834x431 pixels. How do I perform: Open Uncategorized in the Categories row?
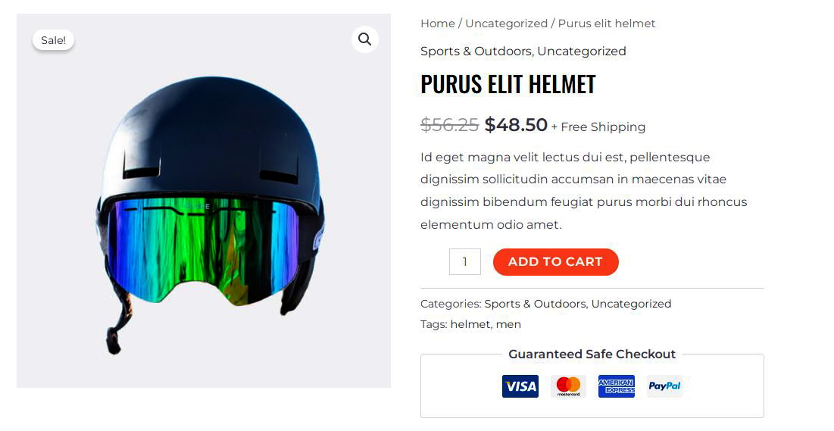coord(631,304)
